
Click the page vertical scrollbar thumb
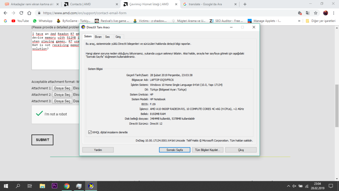pyautogui.click(x=337, y=106)
